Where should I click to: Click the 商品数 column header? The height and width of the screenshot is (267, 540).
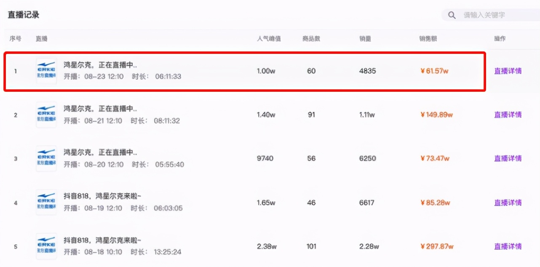tap(311, 39)
